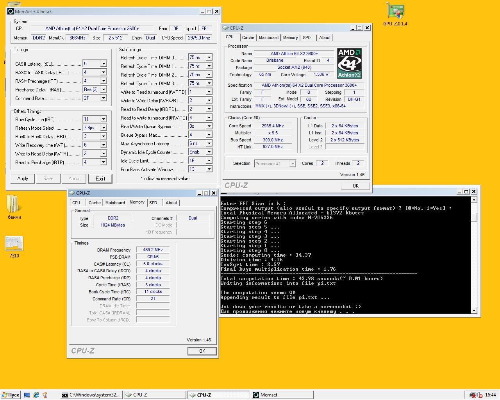
Task: Open Memory tab in top CPU-Z window
Action: (x=290, y=37)
